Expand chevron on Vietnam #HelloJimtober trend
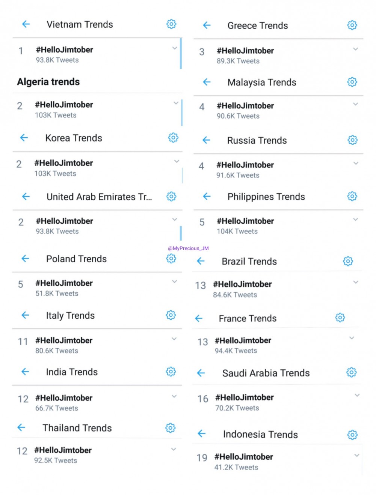Screen dimensions: 376x495 [x=174, y=48]
